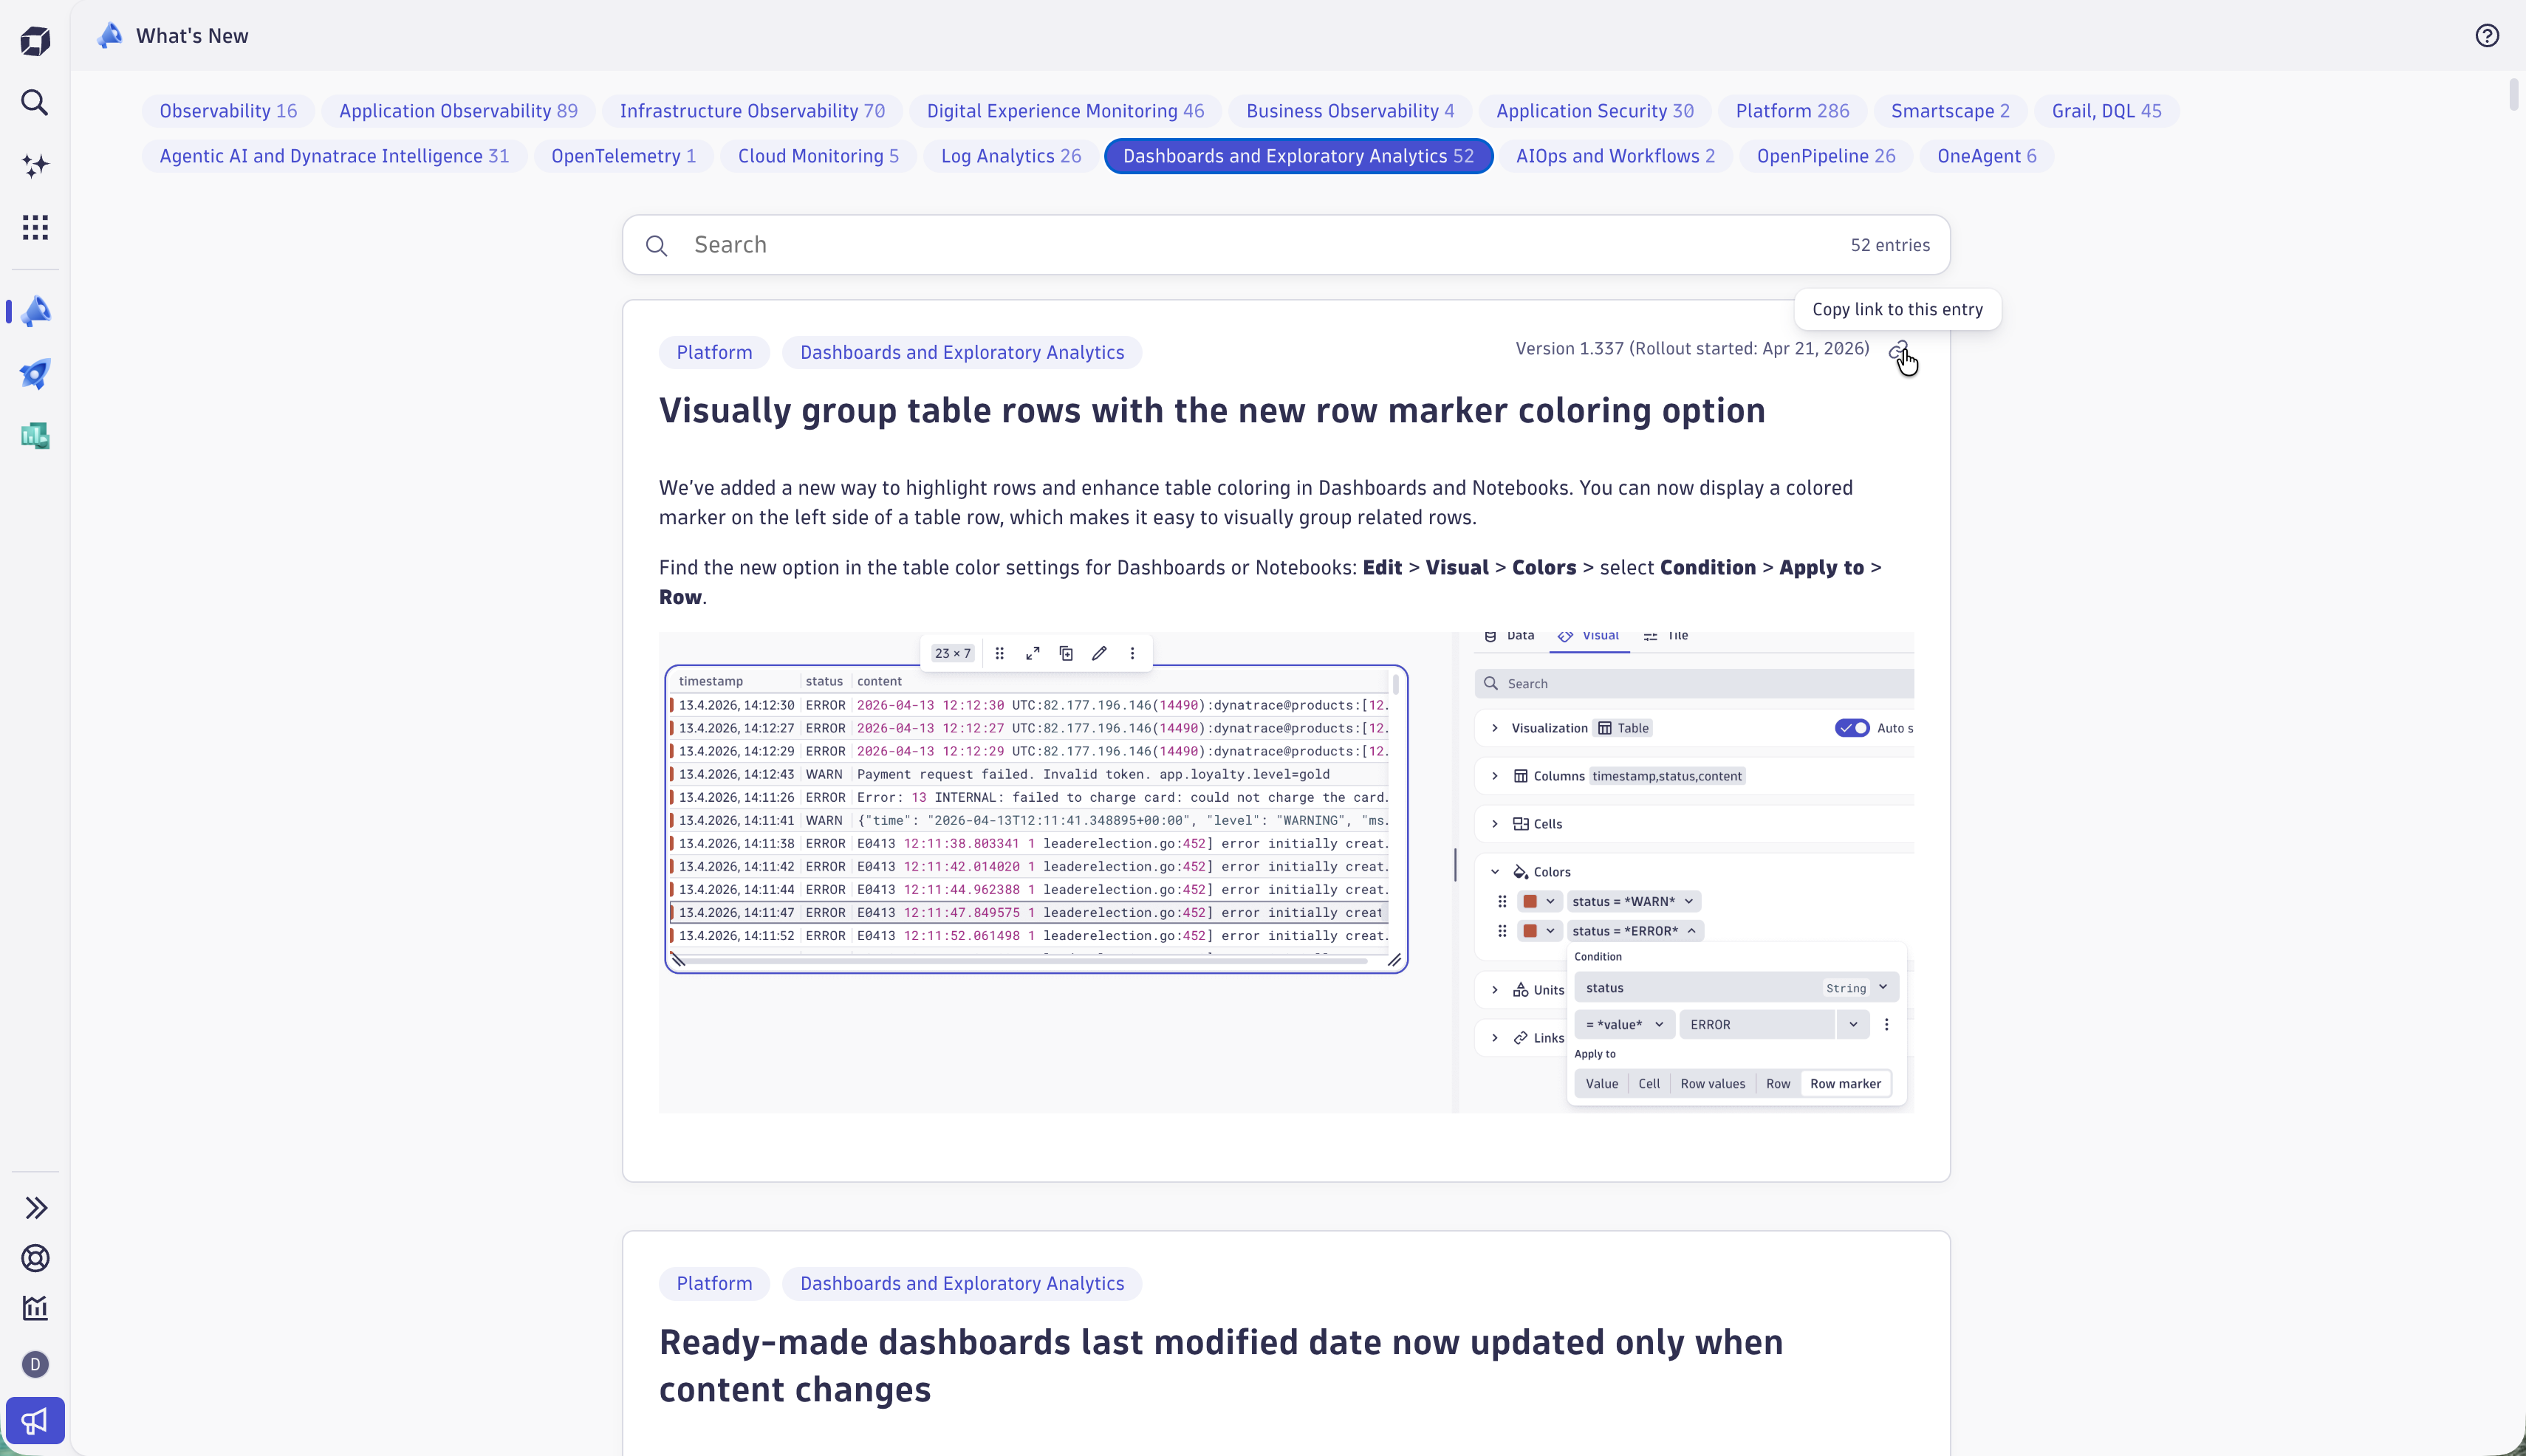Image resolution: width=2526 pixels, height=1456 pixels.
Task: Click the Dynatrace cube logo in sidebar
Action: (35, 41)
